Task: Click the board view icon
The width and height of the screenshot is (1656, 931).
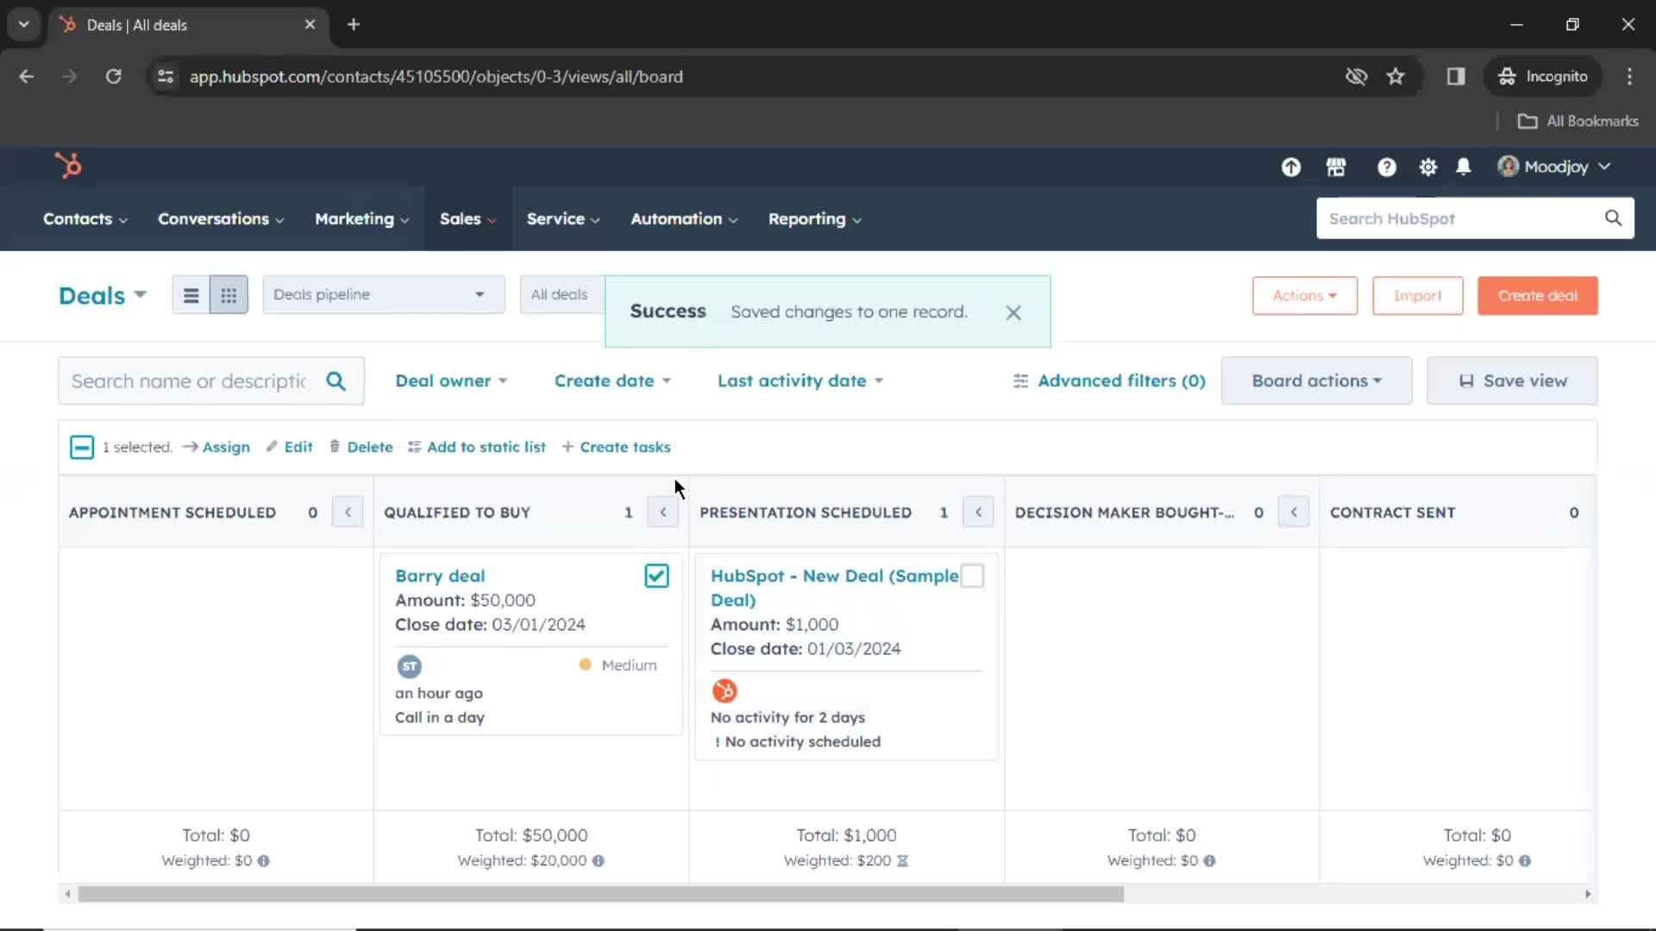Action: click(x=228, y=295)
